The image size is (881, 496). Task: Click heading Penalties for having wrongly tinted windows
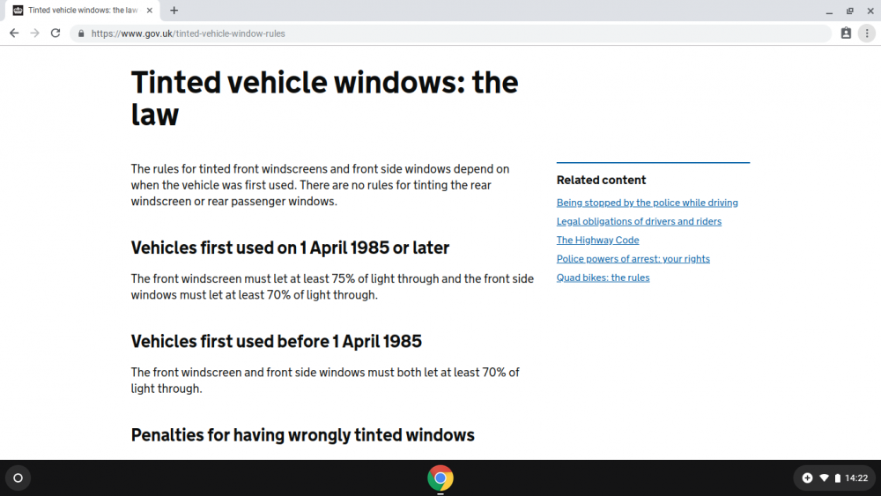[302, 435]
